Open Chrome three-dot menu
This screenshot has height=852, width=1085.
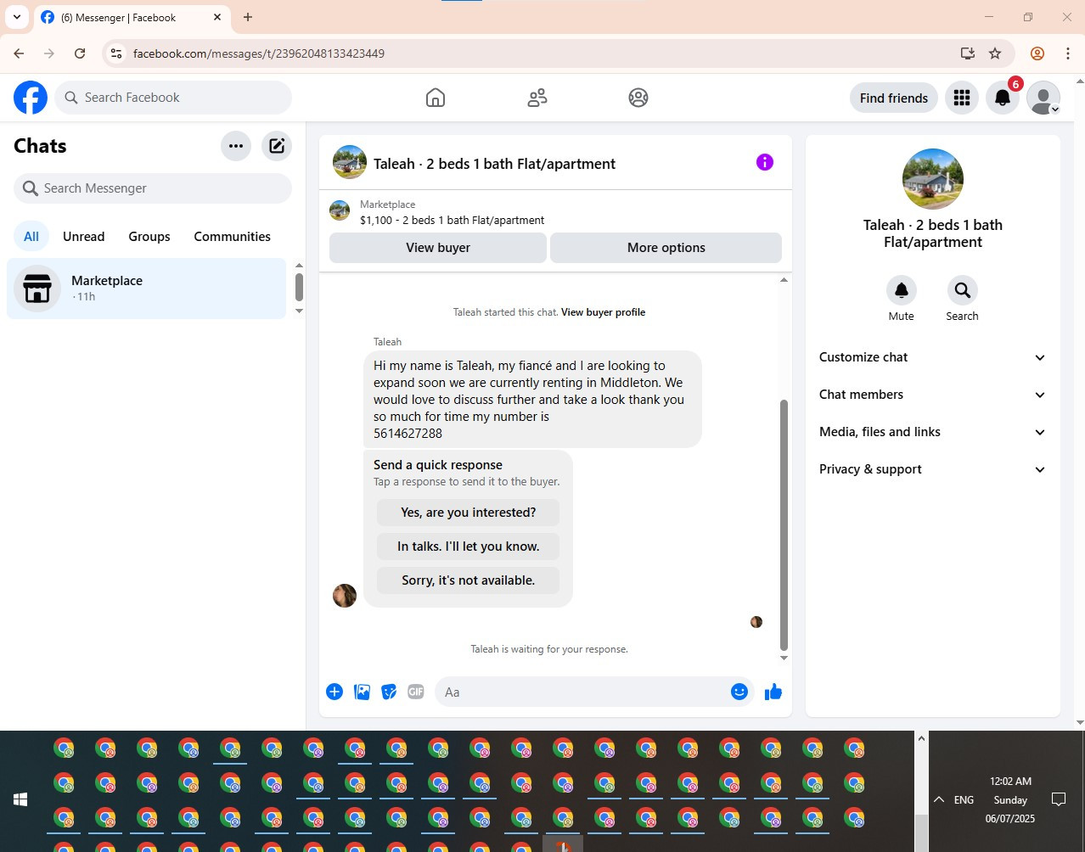(1068, 53)
